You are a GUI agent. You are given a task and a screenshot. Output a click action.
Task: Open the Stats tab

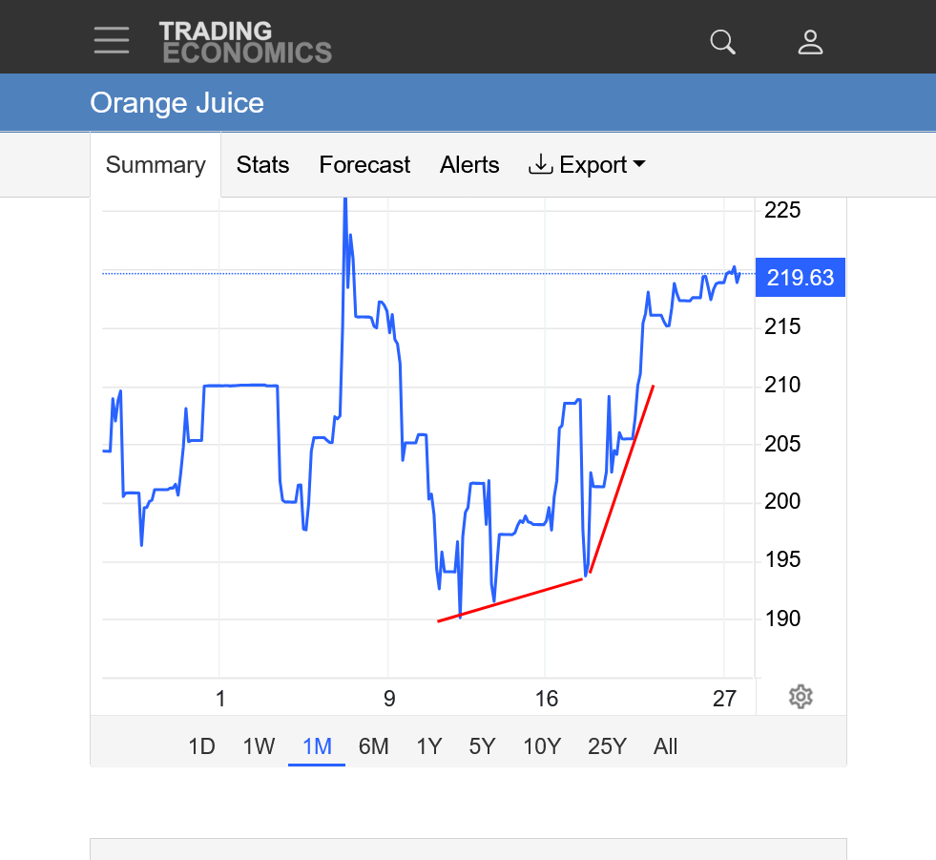(x=262, y=165)
